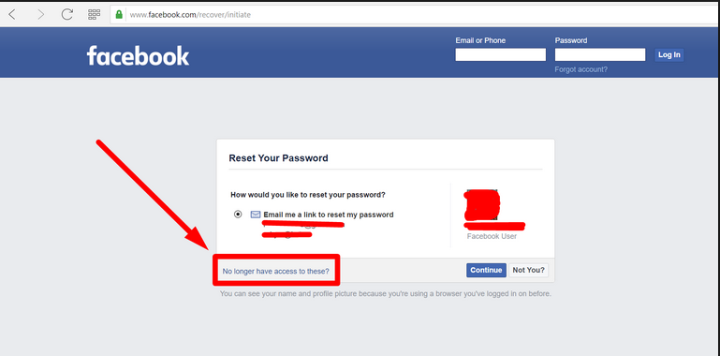Click the facebook logo in the header
This screenshot has width=720, height=356.
(138, 56)
